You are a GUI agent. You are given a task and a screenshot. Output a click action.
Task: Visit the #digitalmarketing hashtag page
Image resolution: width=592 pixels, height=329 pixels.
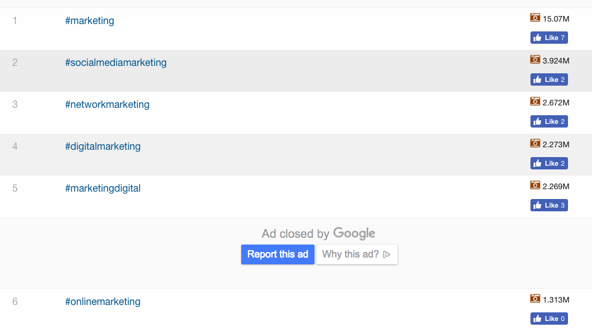pos(103,147)
